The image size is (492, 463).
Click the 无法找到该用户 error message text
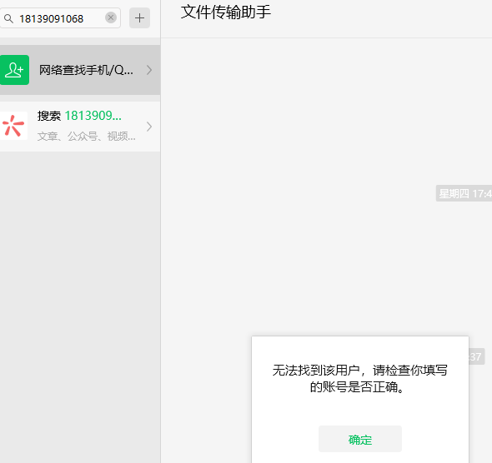pos(360,379)
